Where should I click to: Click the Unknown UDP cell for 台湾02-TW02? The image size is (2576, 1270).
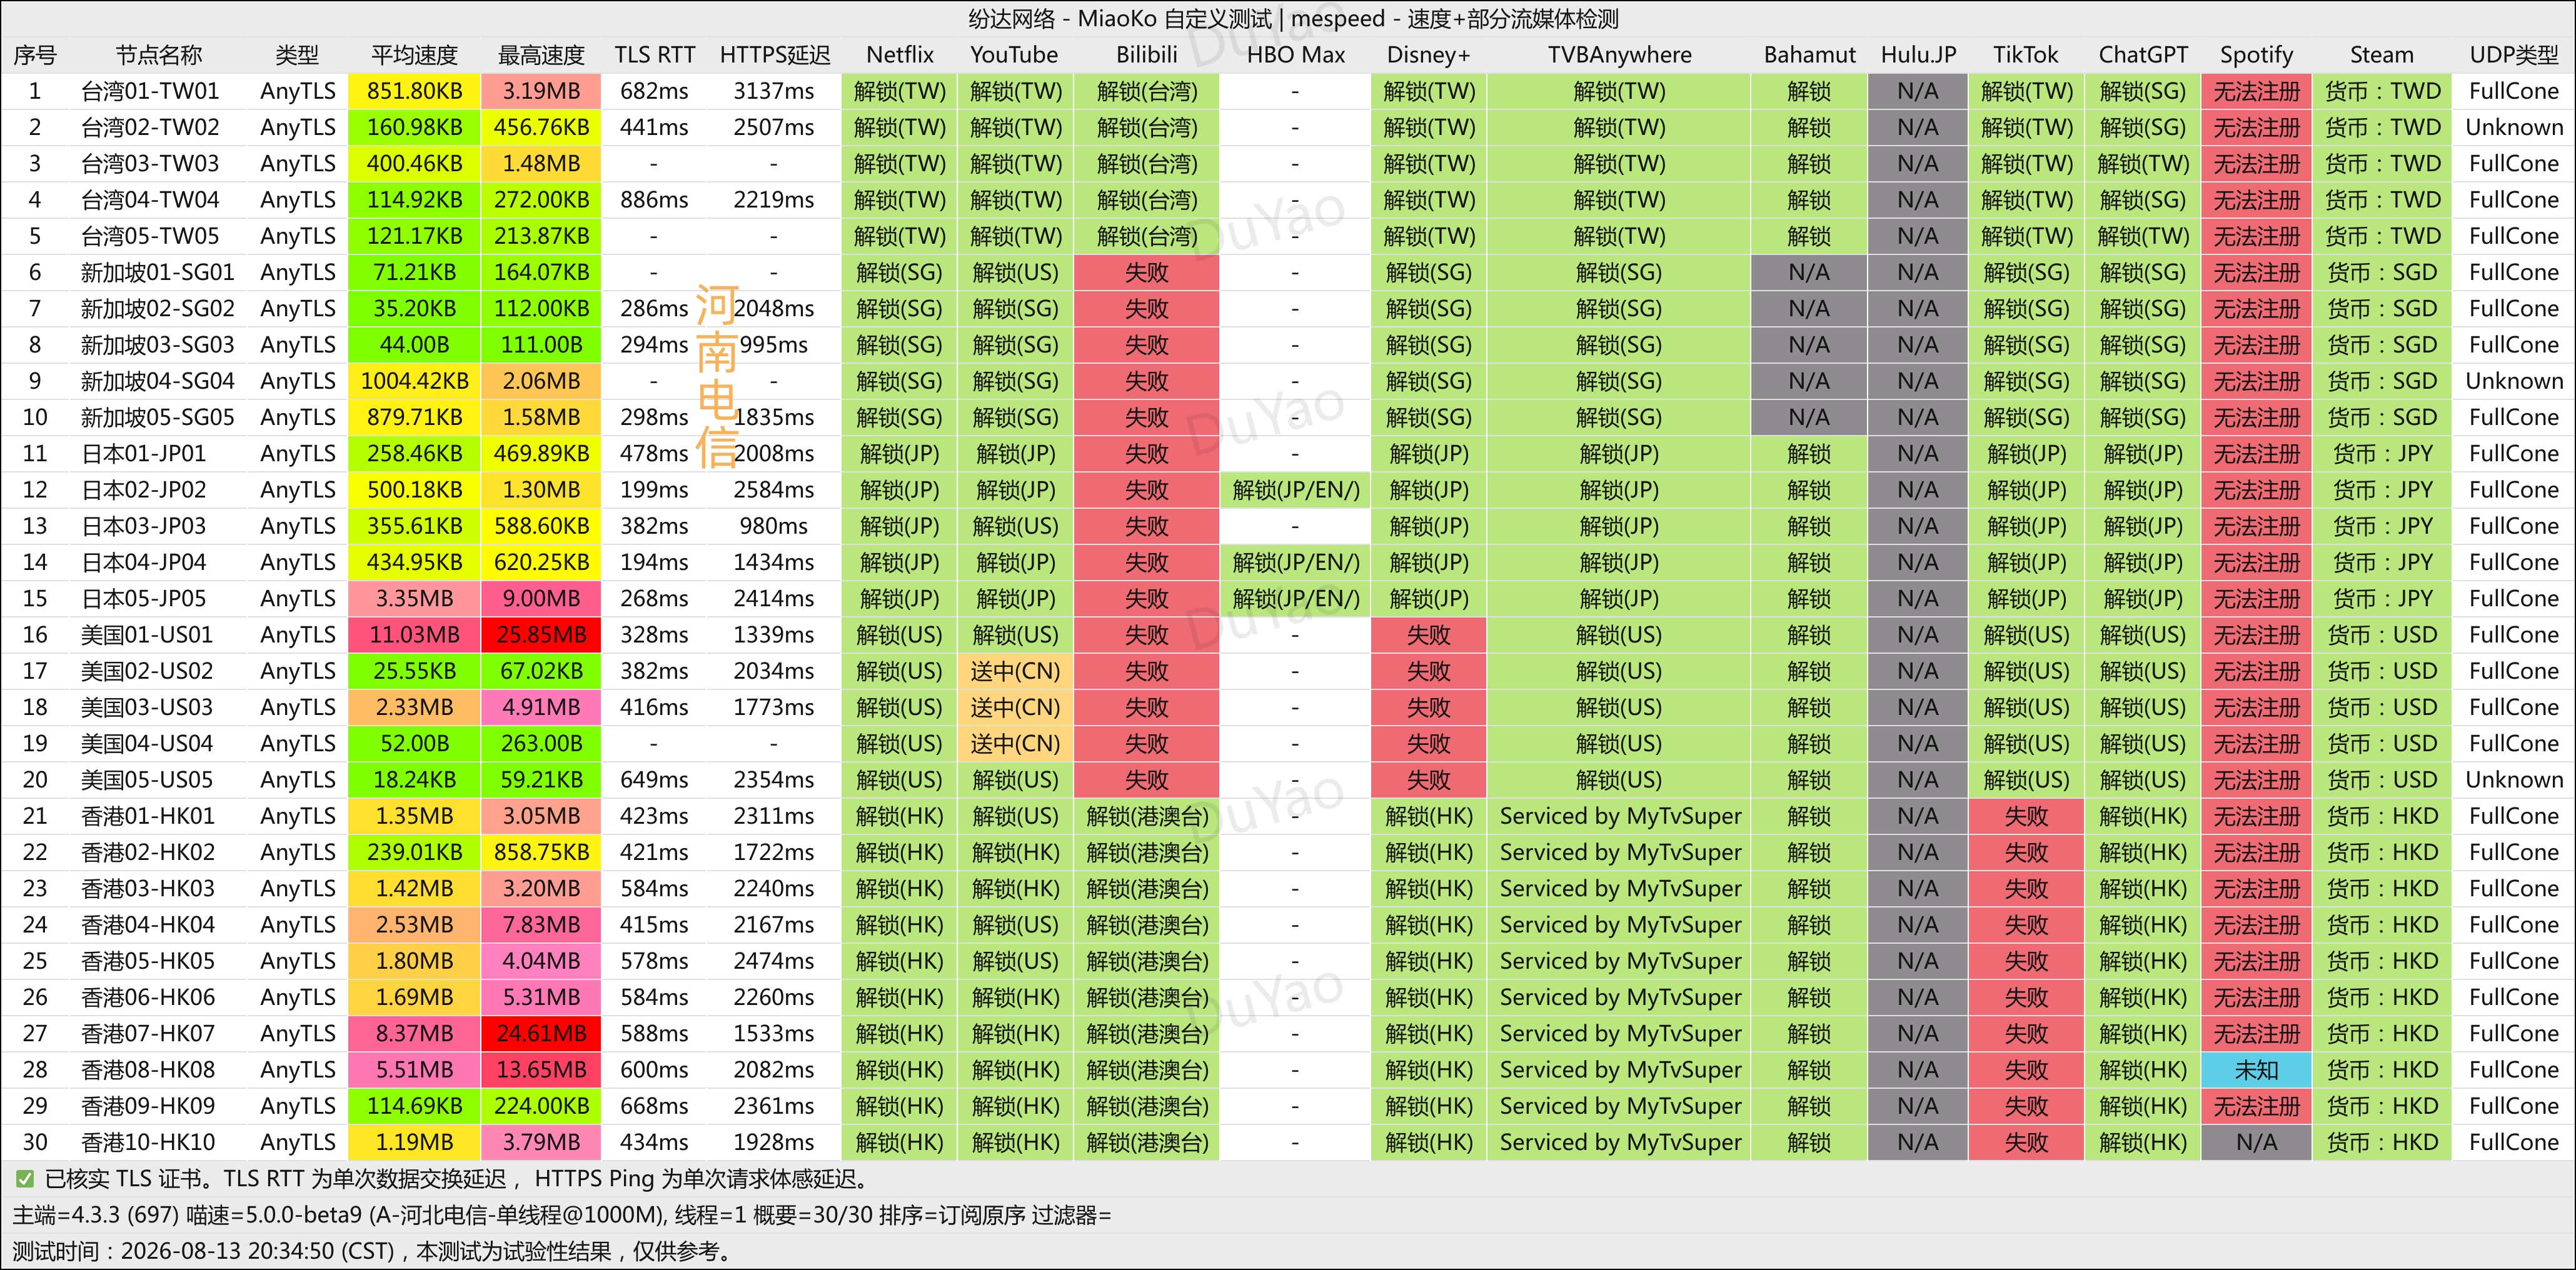[2514, 127]
